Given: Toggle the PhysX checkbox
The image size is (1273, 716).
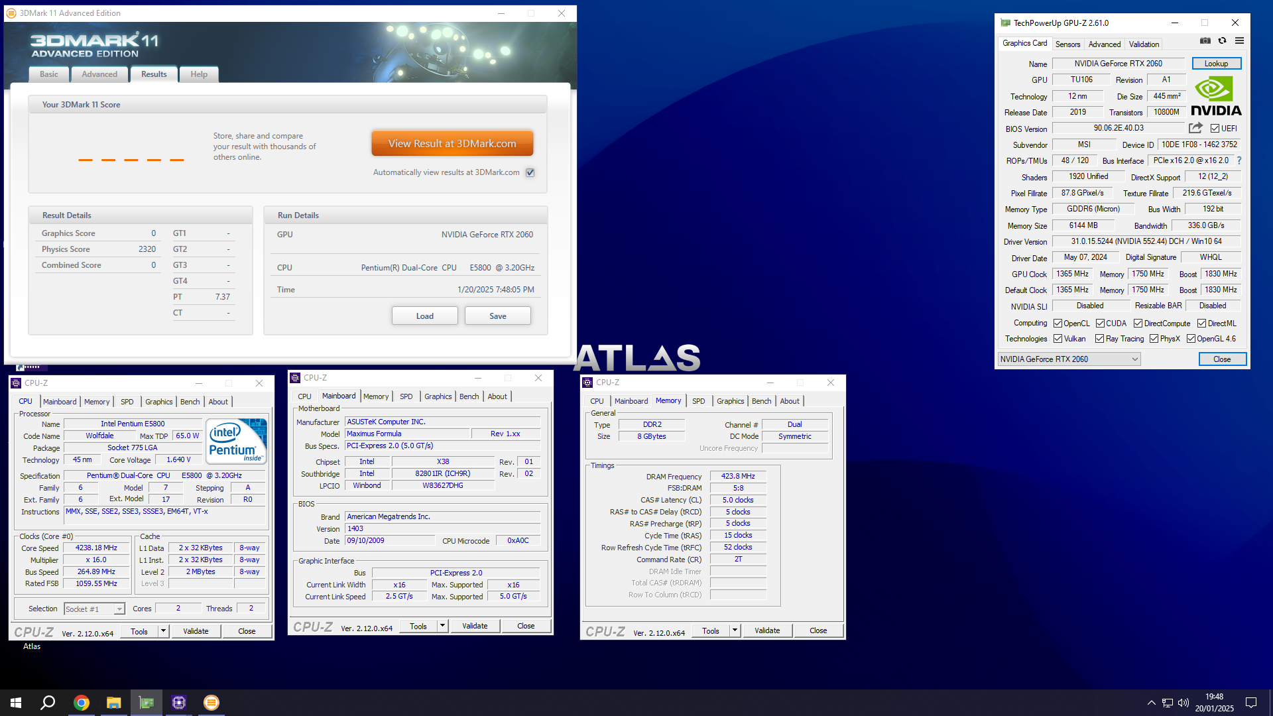Looking at the screenshot, I should (1154, 339).
